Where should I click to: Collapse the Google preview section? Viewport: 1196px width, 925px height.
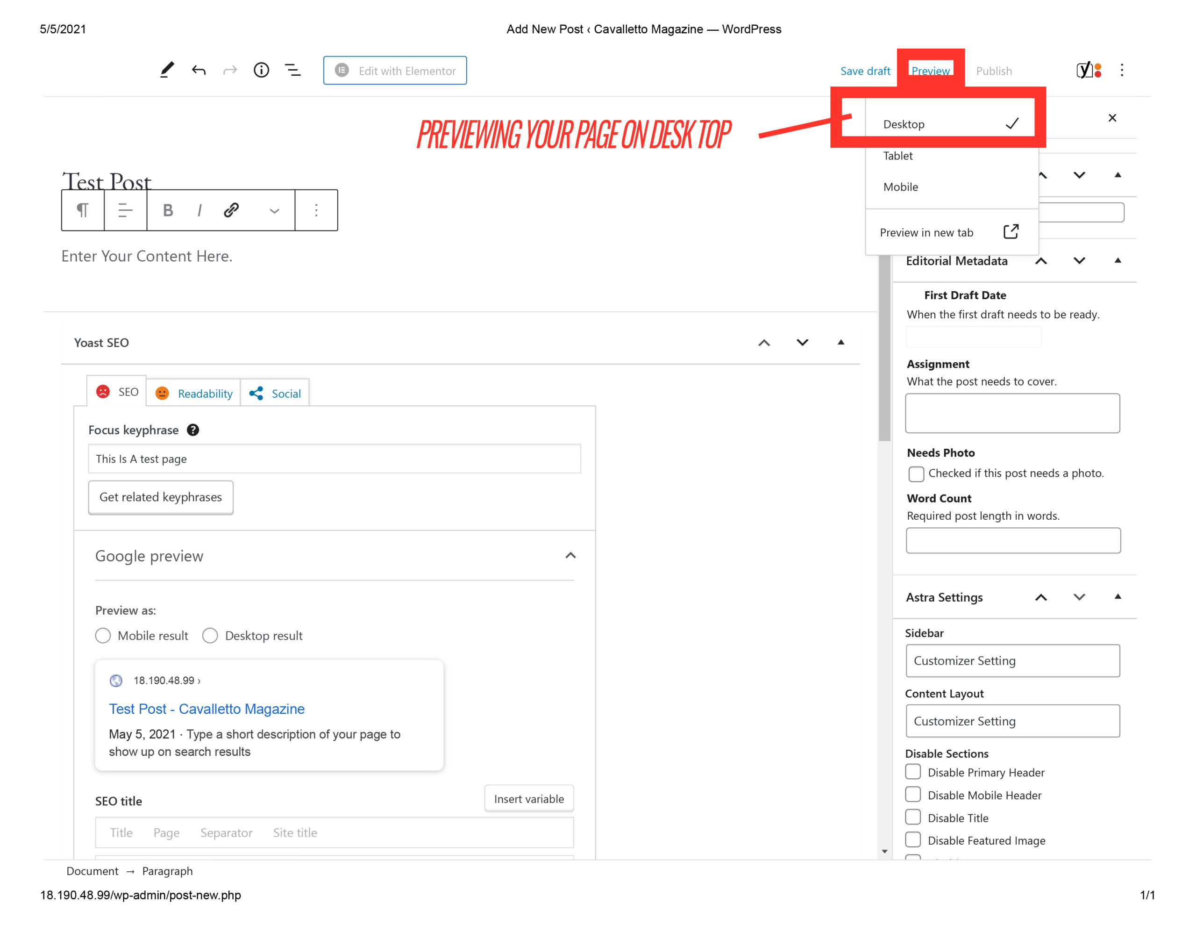[x=570, y=556]
